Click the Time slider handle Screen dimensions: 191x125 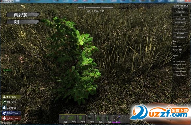pos(180,52)
